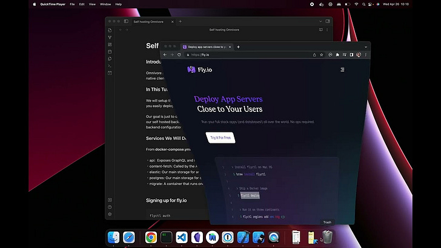
Task: Click Chrome forward arrow
Action: [172, 55]
